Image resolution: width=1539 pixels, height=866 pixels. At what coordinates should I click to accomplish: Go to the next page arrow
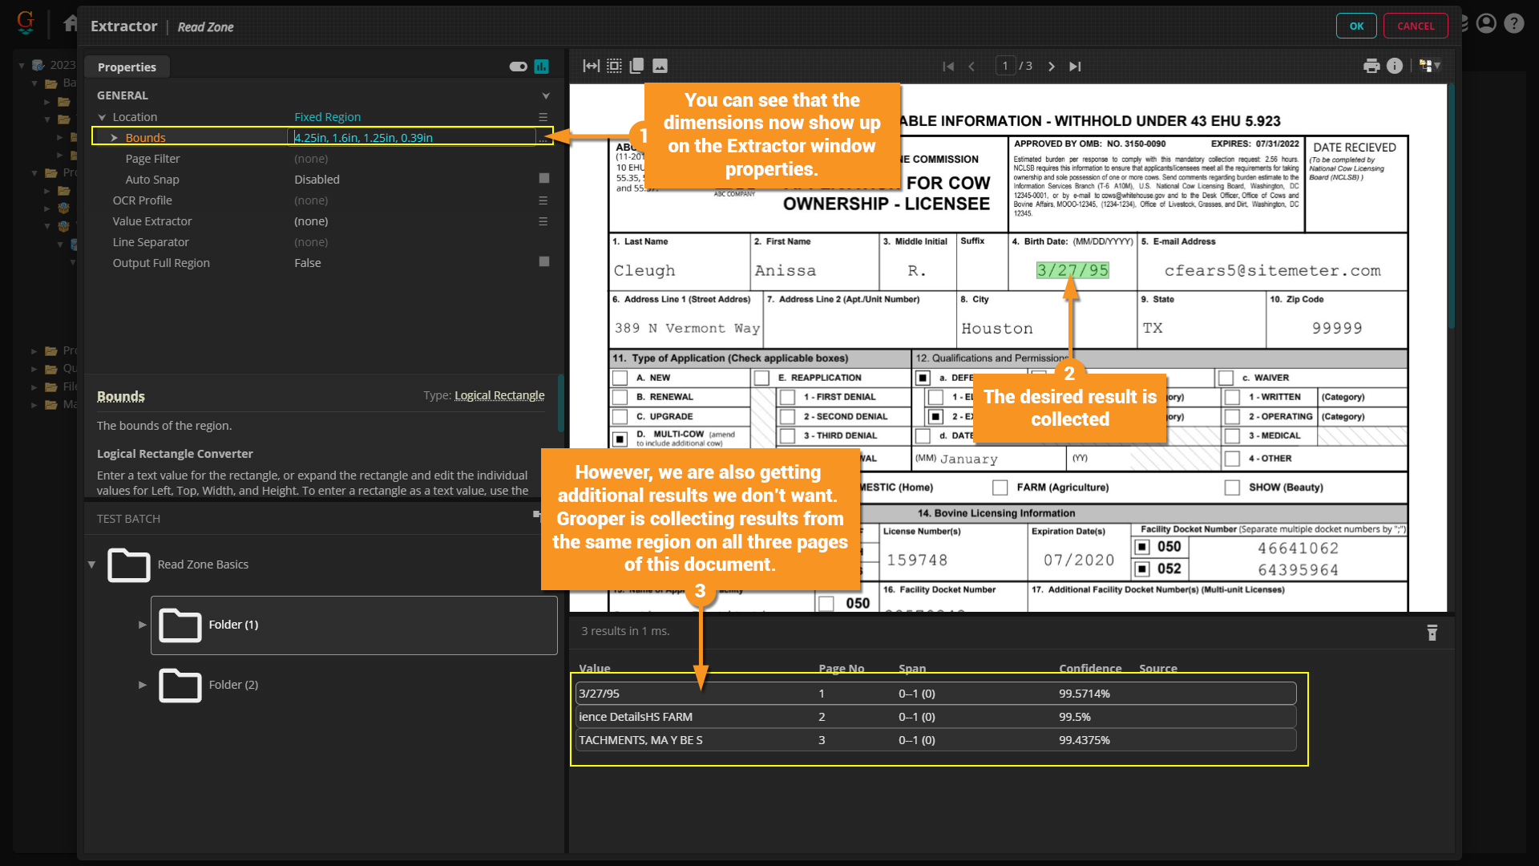pyautogui.click(x=1052, y=67)
